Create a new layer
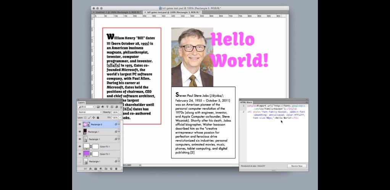 111,169
